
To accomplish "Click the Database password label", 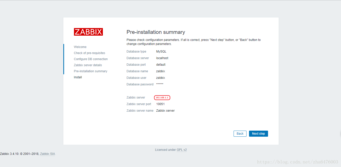I will pyautogui.click(x=140, y=84).
